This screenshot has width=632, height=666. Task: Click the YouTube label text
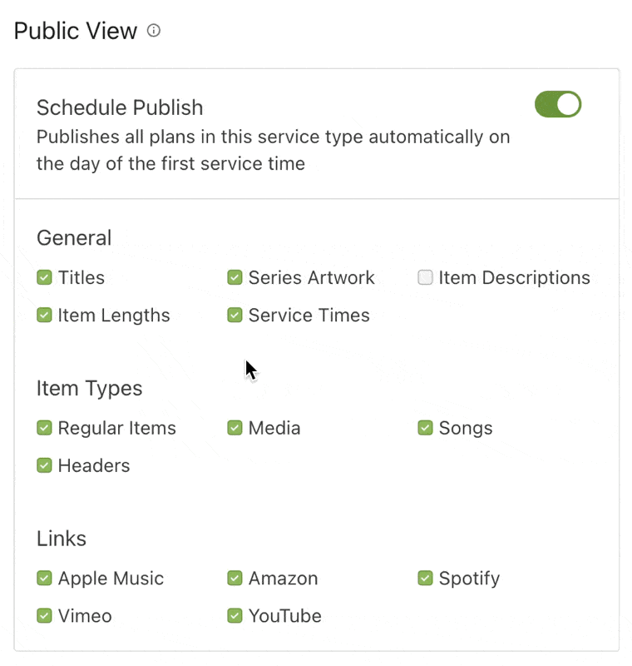click(284, 616)
